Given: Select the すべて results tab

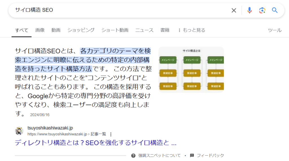Looking at the screenshot, I should click(21, 30).
